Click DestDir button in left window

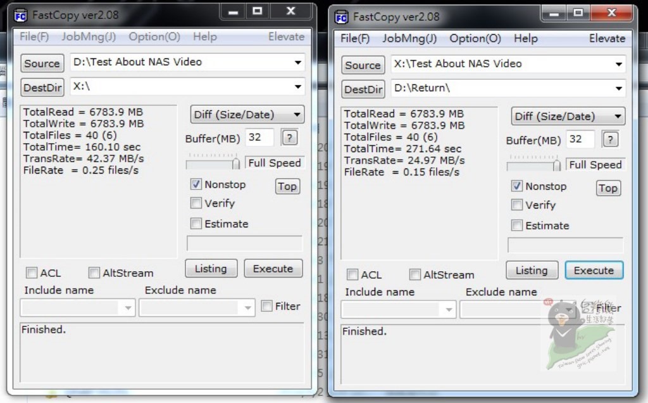[x=42, y=87]
